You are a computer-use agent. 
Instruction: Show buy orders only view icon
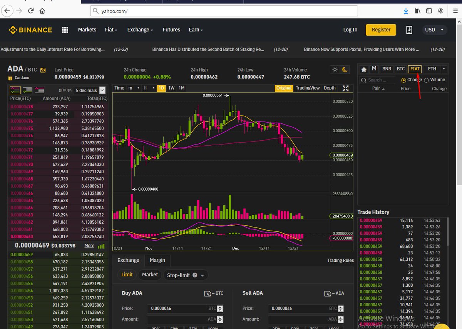27,90
